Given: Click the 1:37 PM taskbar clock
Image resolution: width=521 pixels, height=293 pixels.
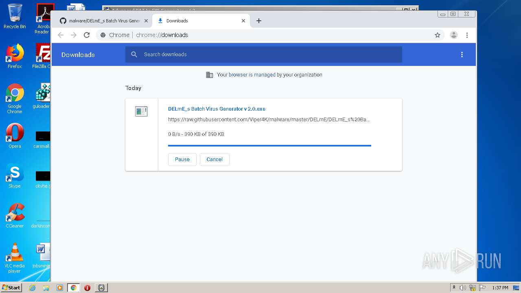Looking at the screenshot, I should (x=500, y=288).
